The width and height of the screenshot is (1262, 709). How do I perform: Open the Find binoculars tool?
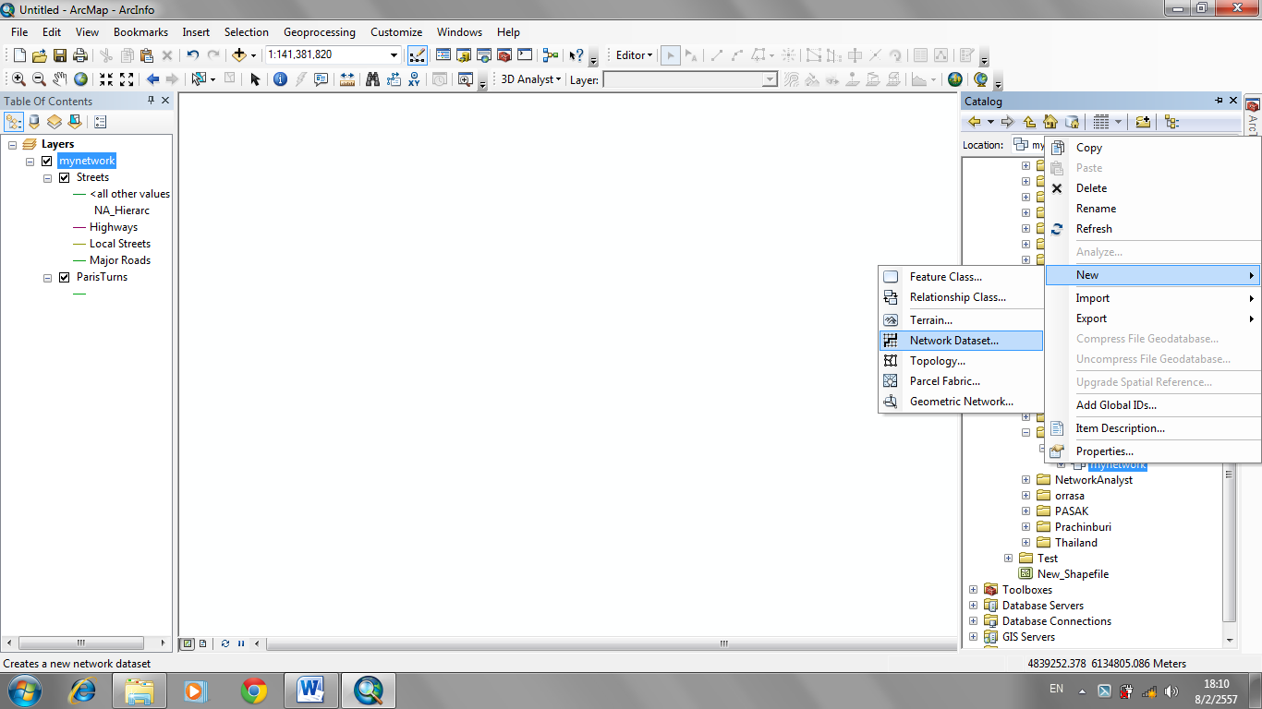pyautogui.click(x=372, y=79)
